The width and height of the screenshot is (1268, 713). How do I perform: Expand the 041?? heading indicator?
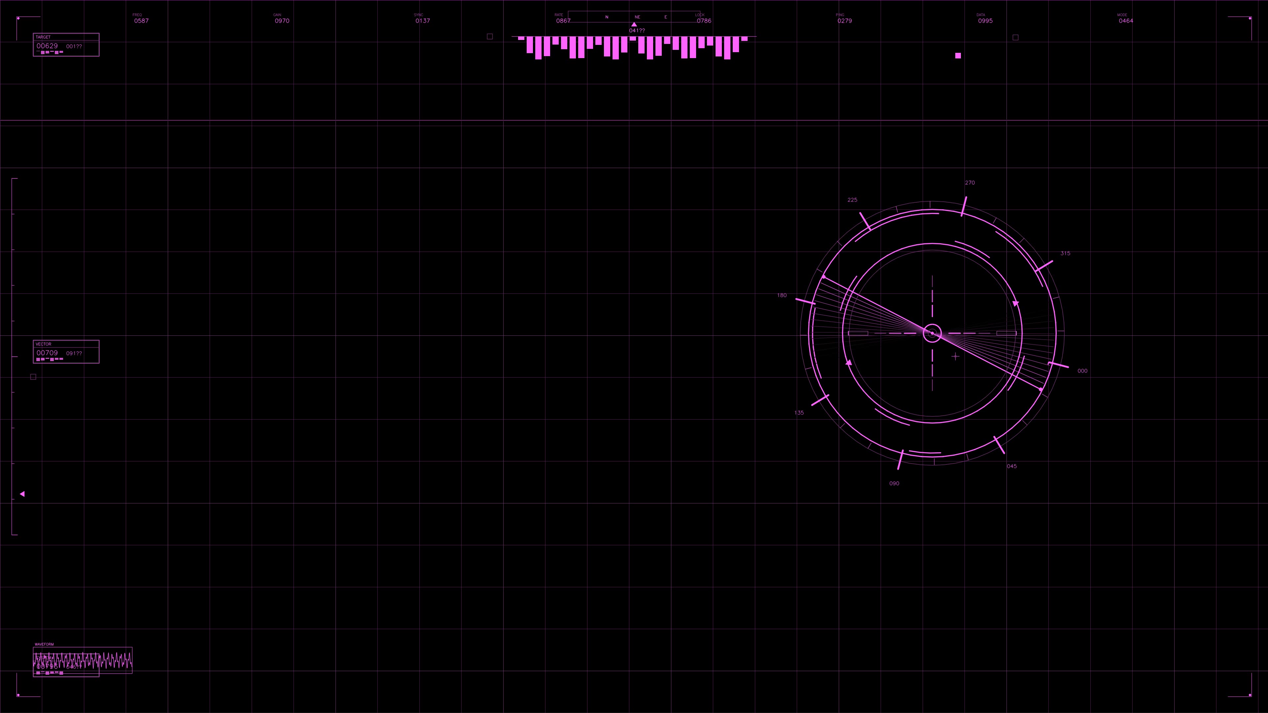(x=637, y=30)
